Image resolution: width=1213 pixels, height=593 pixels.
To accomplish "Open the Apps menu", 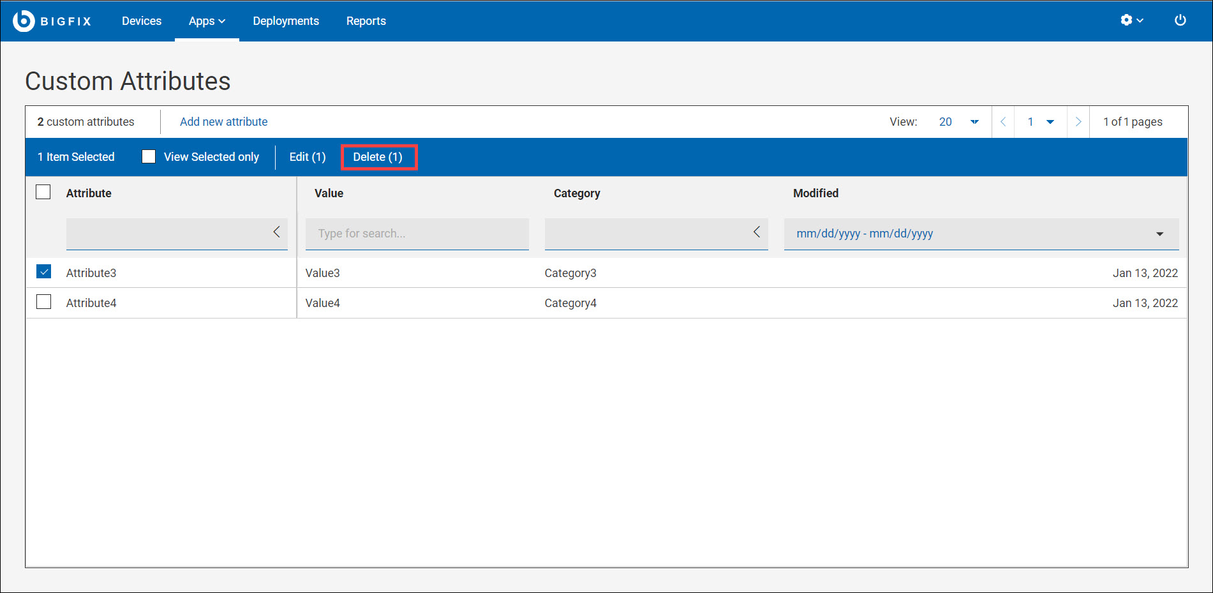I will (x=207, y=21).
